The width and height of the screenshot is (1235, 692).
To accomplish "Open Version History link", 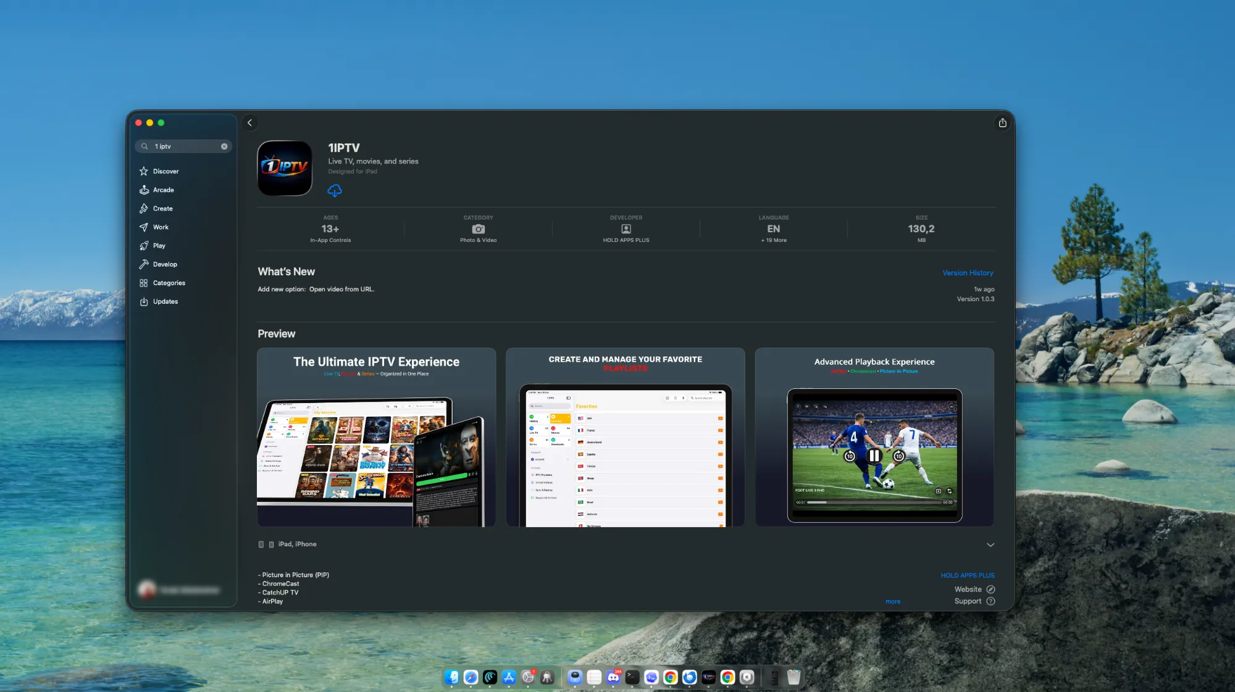I will (968, 273).
